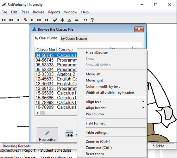Go to previous page double-arrow icon
This screenshot has width=177, height=158.
click(x=11, y=20)
